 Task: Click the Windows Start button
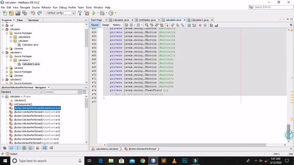[5, 161]
